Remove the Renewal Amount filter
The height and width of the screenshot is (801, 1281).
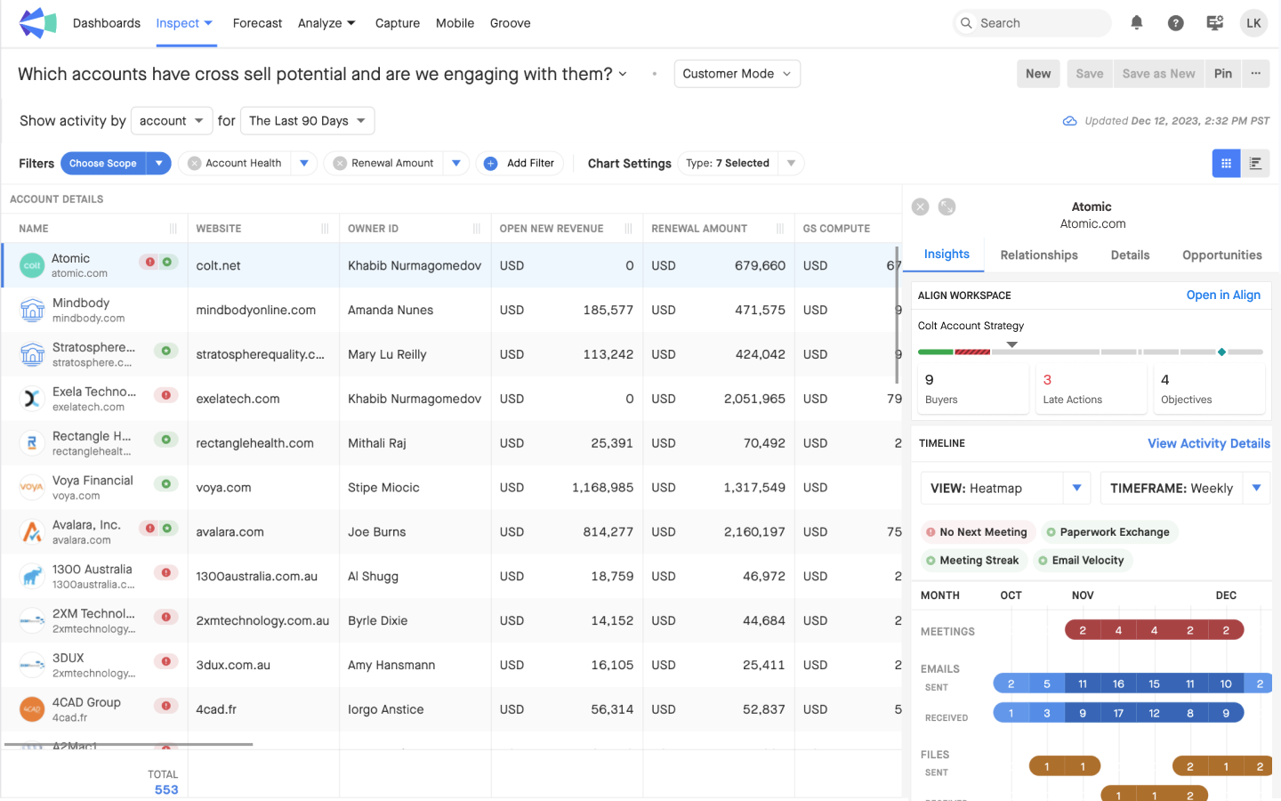(340, 164)
